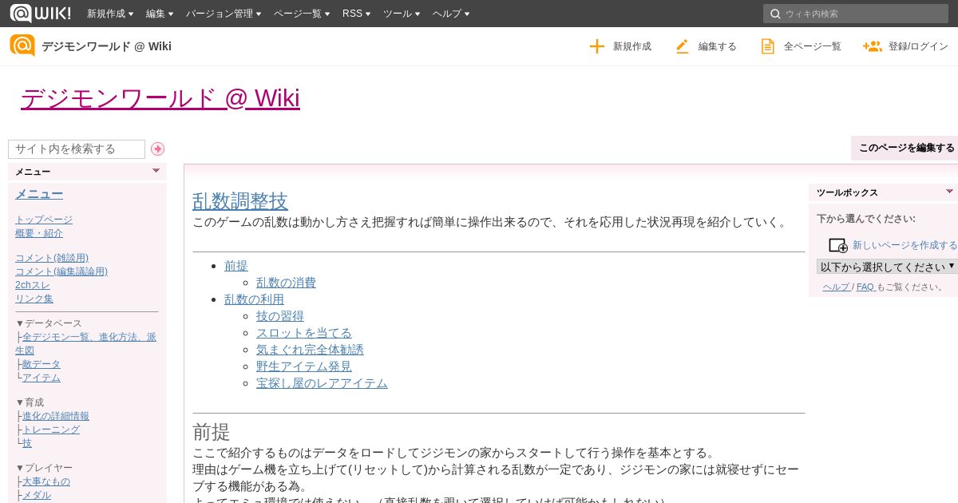958x503 pixels.
Task: Open 敵データ sidebar link
Action: tap(42, 364)
